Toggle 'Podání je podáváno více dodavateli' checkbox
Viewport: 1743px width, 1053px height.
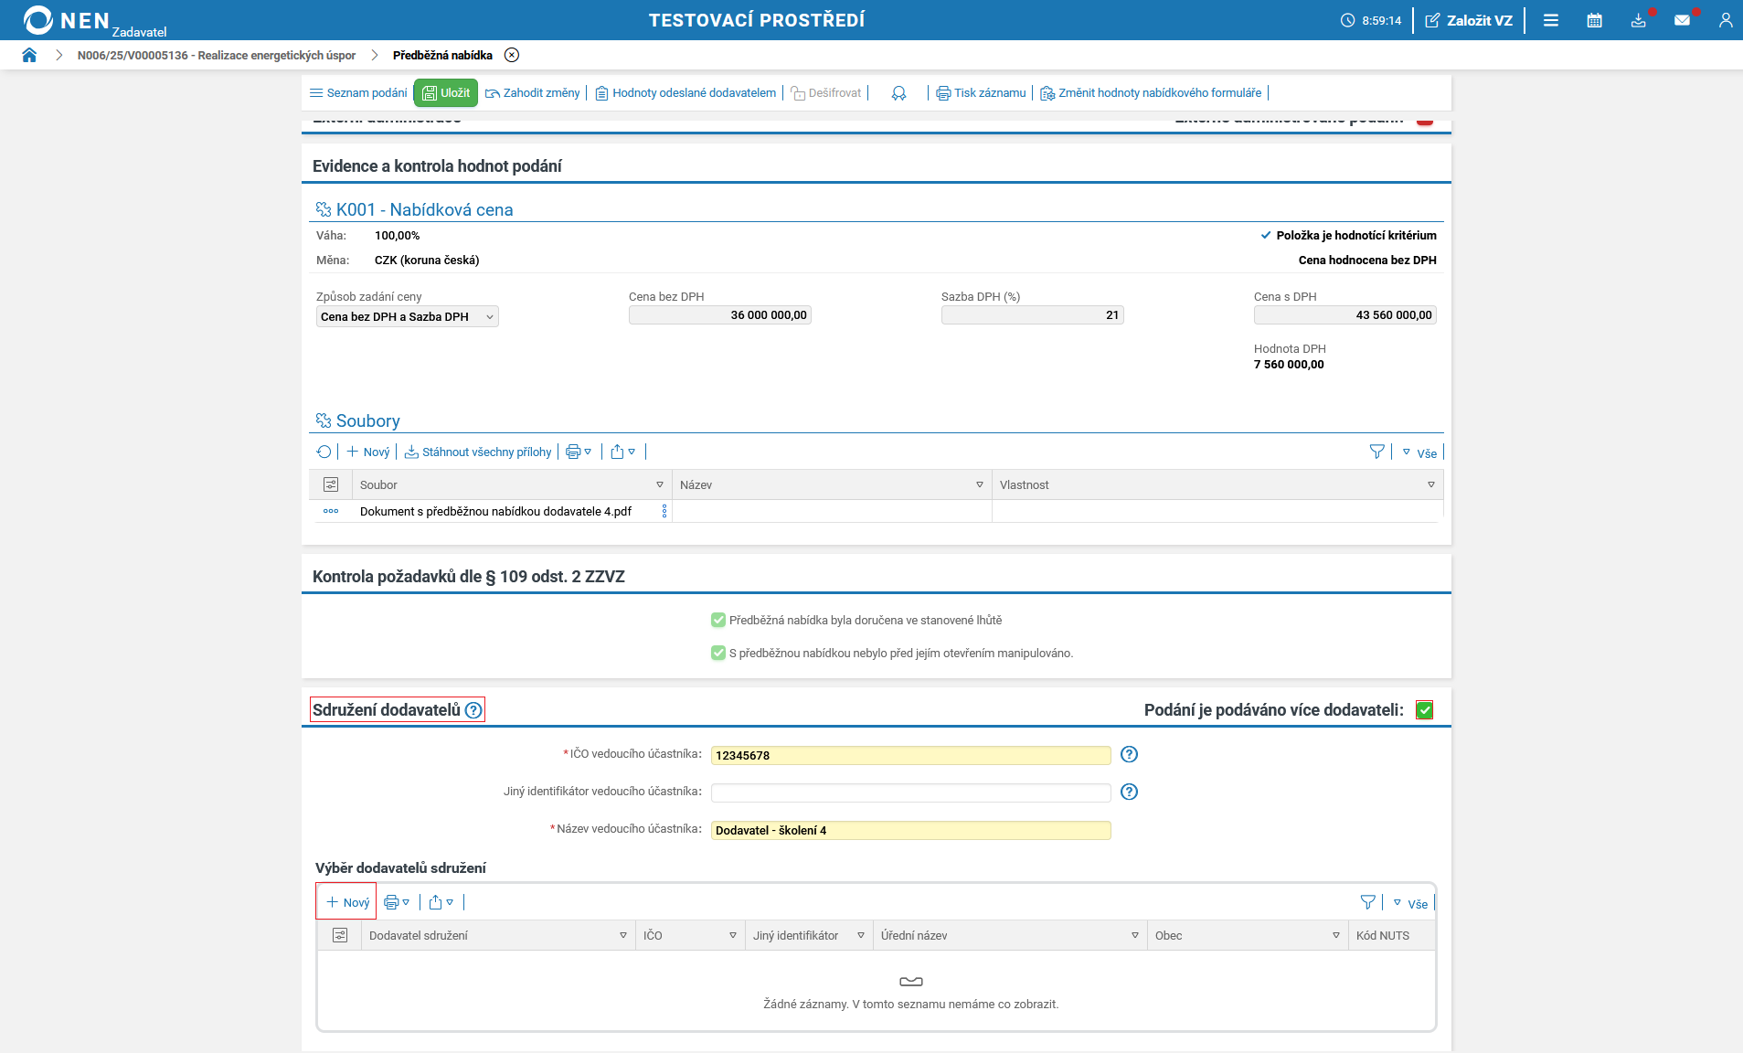pyautogui.click(x=1424, y=710)
